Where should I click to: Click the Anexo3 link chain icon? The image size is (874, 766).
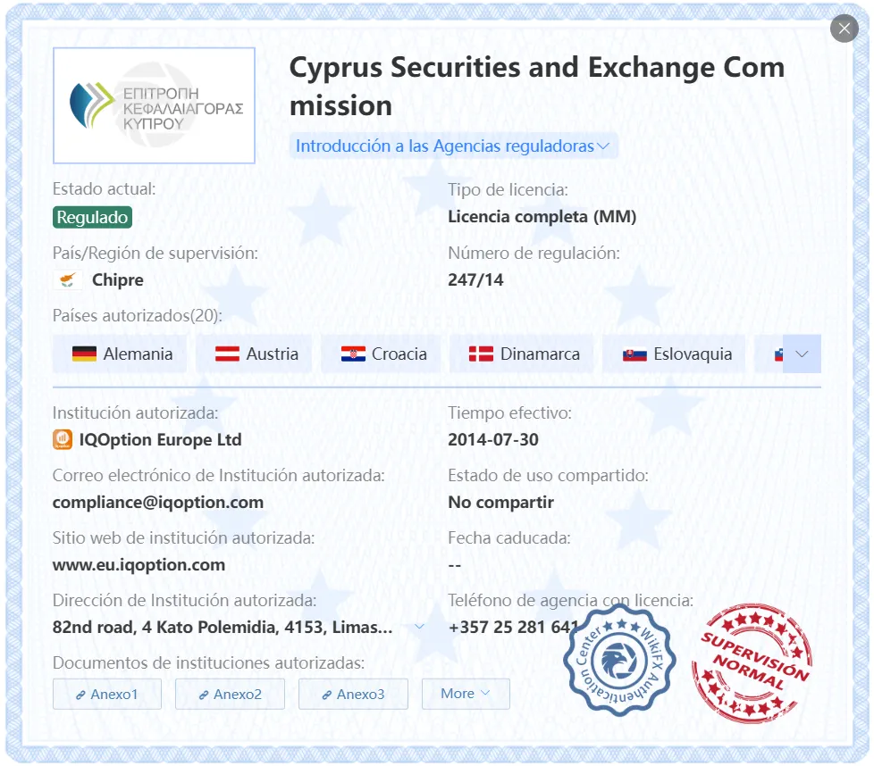(327, 695)
